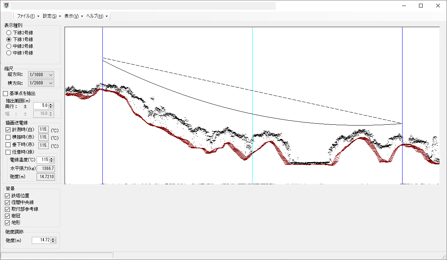Choose the 中線1号線 display type
The width and height of the screenshot is (447, 260).
[9, 53]
